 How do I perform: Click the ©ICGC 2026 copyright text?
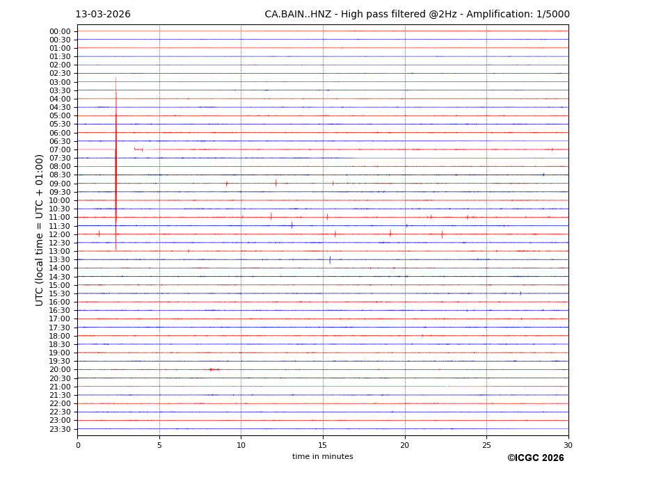click(535, 458)
